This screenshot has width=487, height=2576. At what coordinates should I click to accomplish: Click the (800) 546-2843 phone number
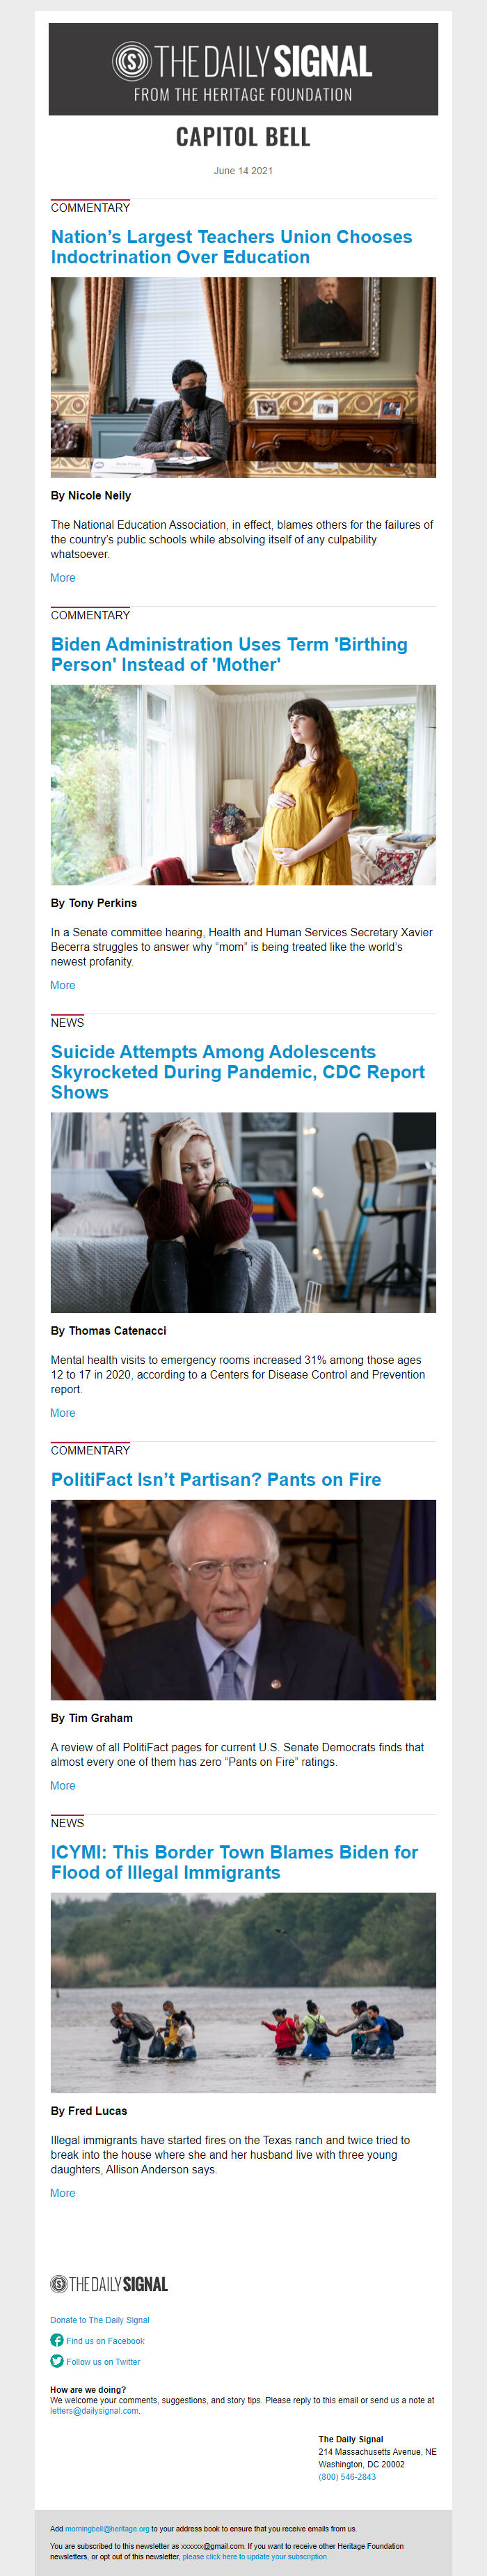[x=347, y=2477]
